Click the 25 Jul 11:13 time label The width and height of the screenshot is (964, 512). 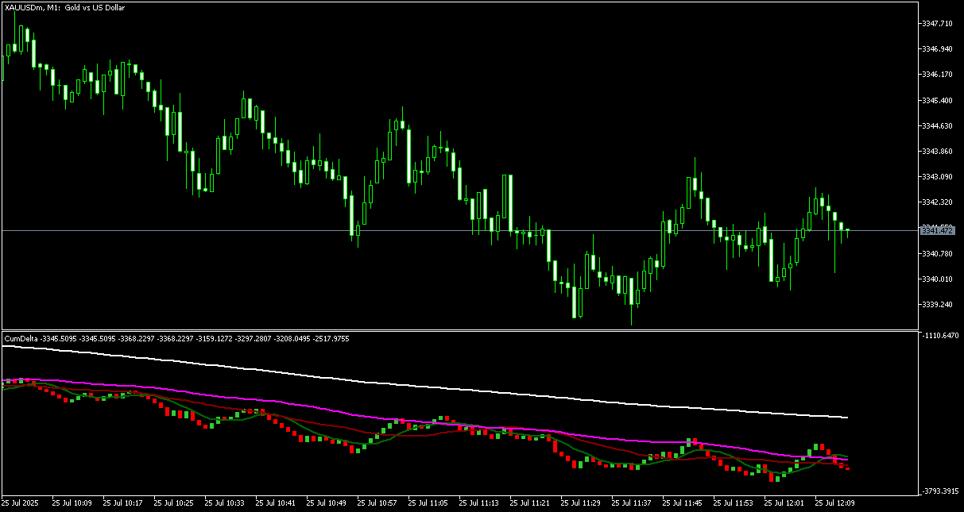tap(479, 503)
